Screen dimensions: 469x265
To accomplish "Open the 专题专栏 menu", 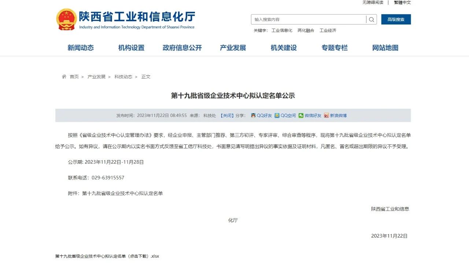I will point(334,48).
